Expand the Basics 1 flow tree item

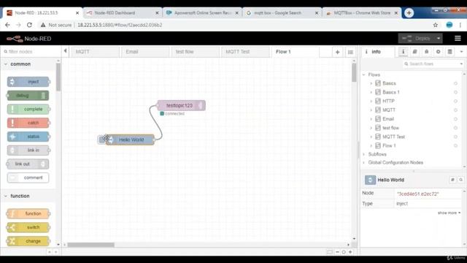(x=371, y=92)
